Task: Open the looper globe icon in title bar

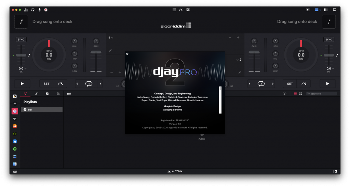Action: coord(188,10)
